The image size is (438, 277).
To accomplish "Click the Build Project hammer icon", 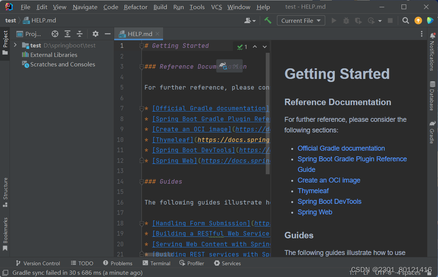I will pyautogui.click(x=268, y=20).
